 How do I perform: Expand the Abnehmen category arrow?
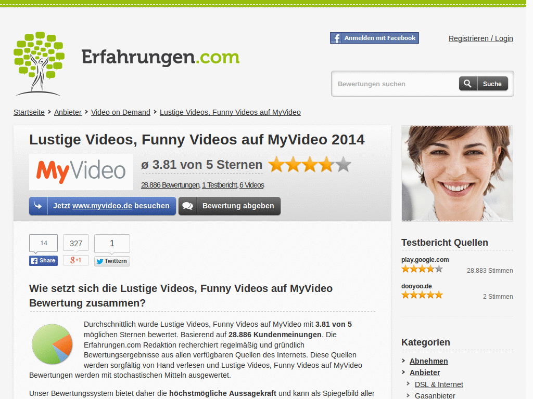coord(403,361)
